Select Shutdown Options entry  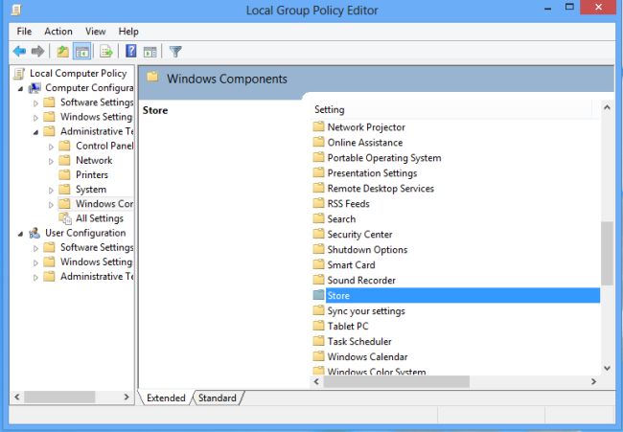[x=367, y=249]
